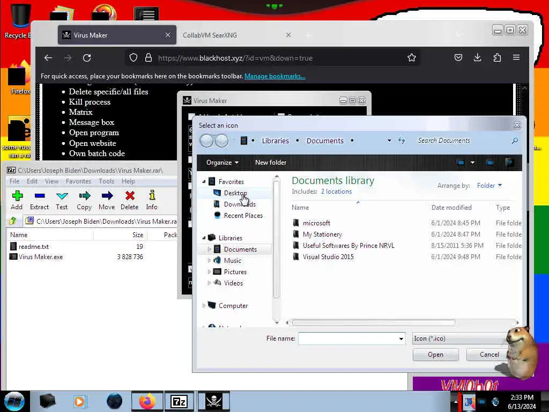Click the preview pane icon in dialog toolbar
Viewport: 549px width, 412px height.
click(490, 163)
